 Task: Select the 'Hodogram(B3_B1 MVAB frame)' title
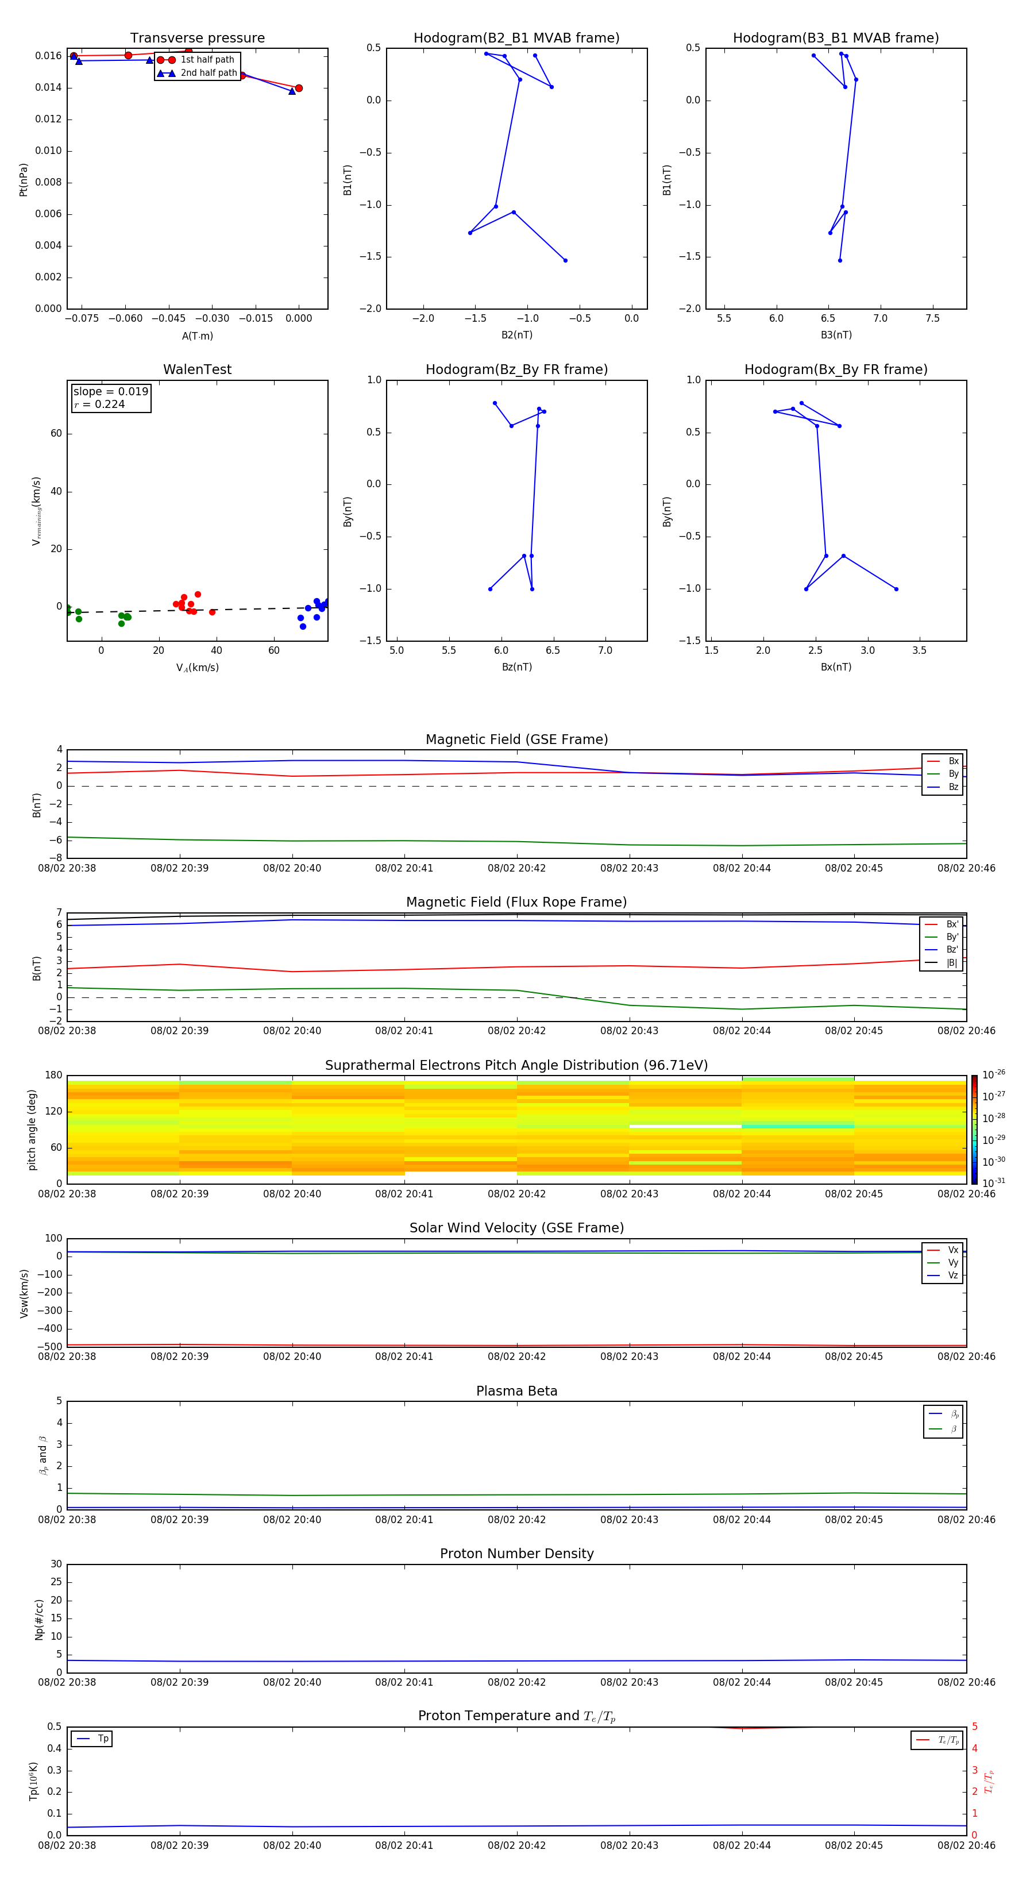836,38
